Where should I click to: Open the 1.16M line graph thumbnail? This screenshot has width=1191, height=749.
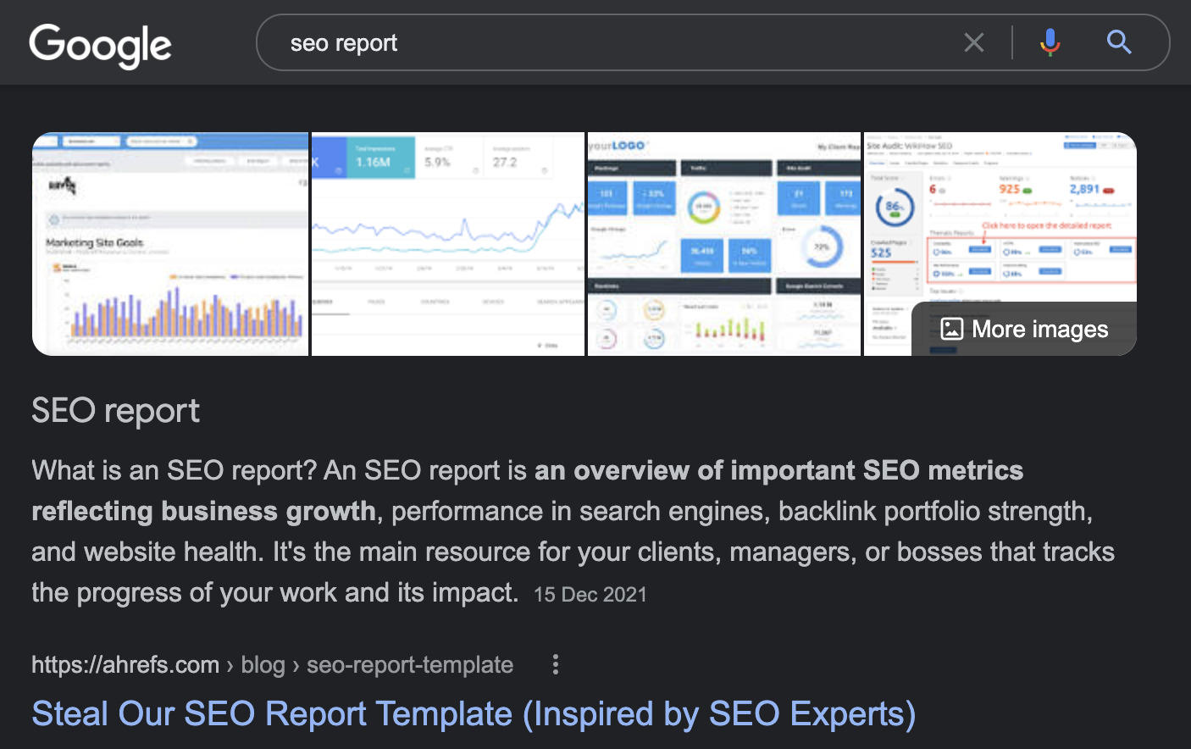448,244
